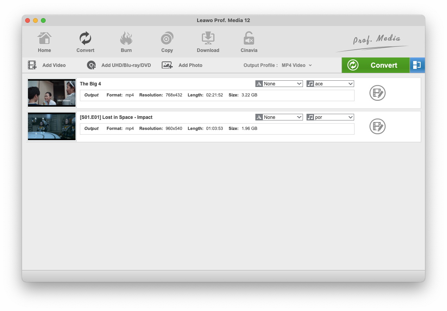Open the Output Profile MP4 Video dropdown
This screenshot has height=311, width=447.
[296, 65]
